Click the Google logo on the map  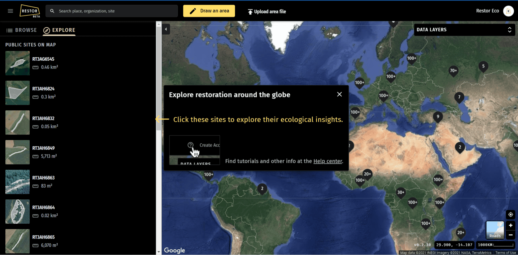point(174,250)
